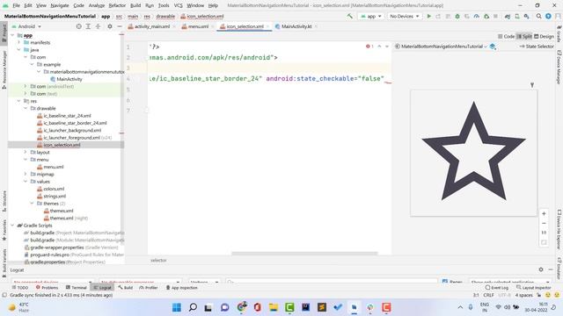The height and width of the screenshot is (316, 563).
Task: Open App Inspection tool window
Action: point(181,287)
